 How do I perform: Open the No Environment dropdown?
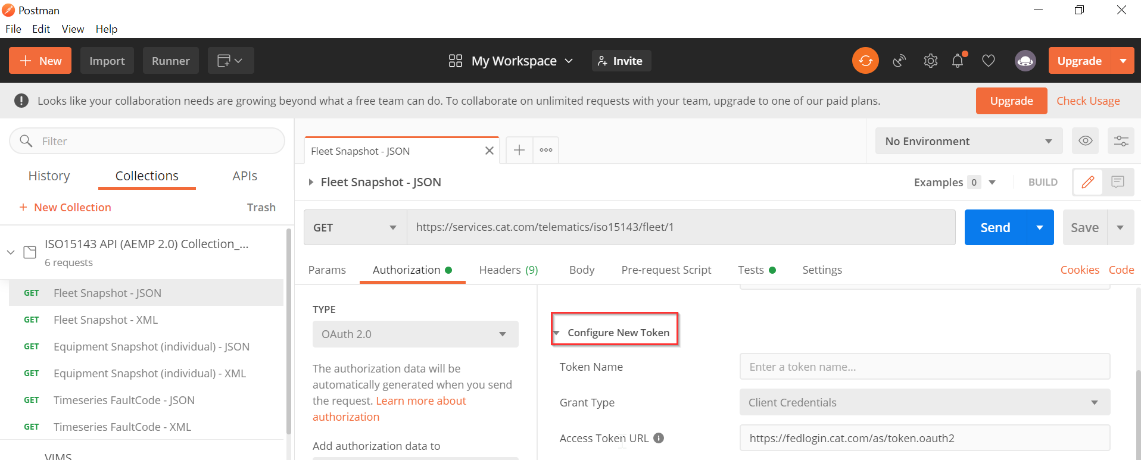tap(969, 141)
